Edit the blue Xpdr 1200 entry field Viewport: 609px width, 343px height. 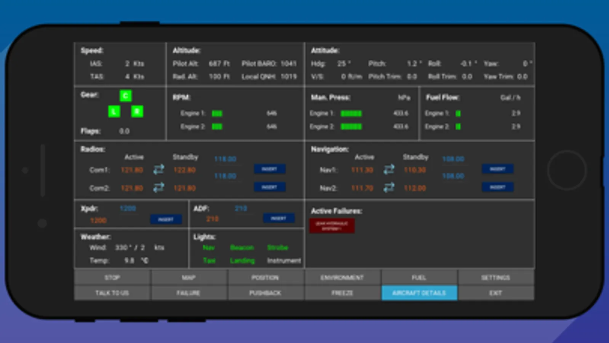[x=128, y=208]
